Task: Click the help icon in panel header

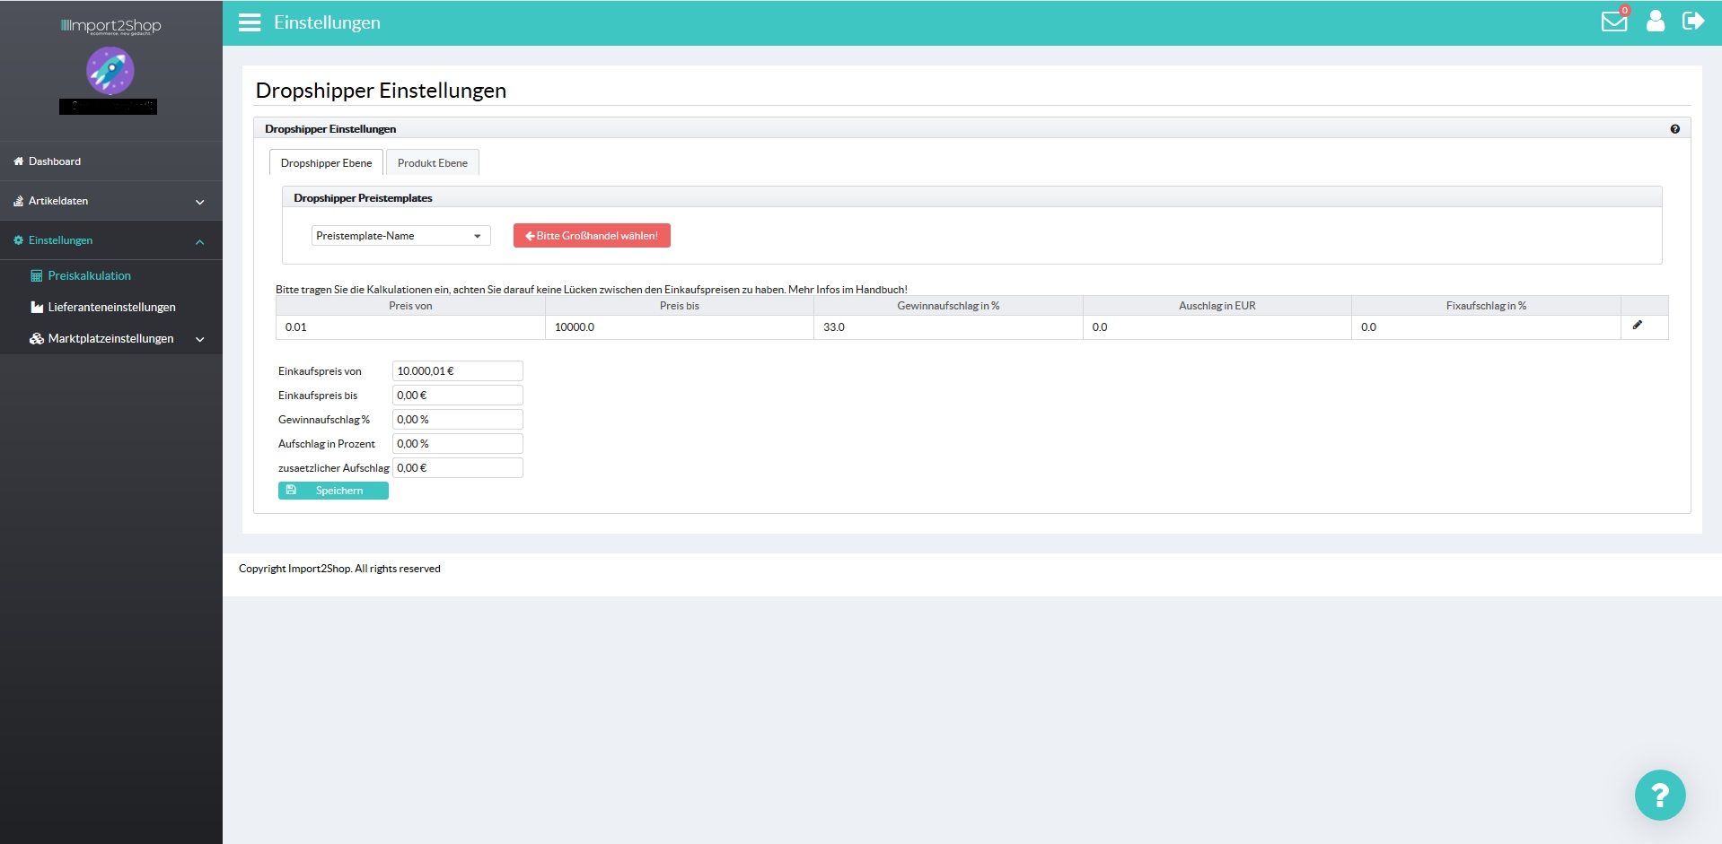Action: tap(1674, 129)
